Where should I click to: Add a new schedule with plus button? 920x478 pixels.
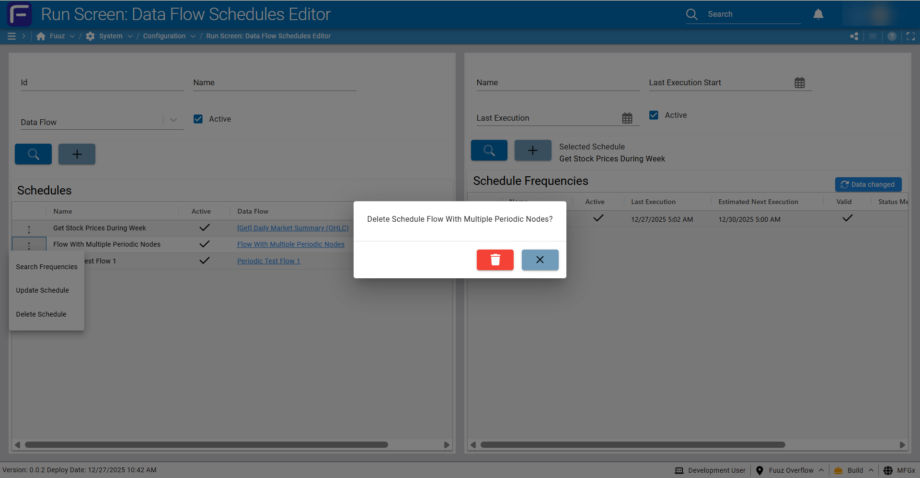click(77, 154)
